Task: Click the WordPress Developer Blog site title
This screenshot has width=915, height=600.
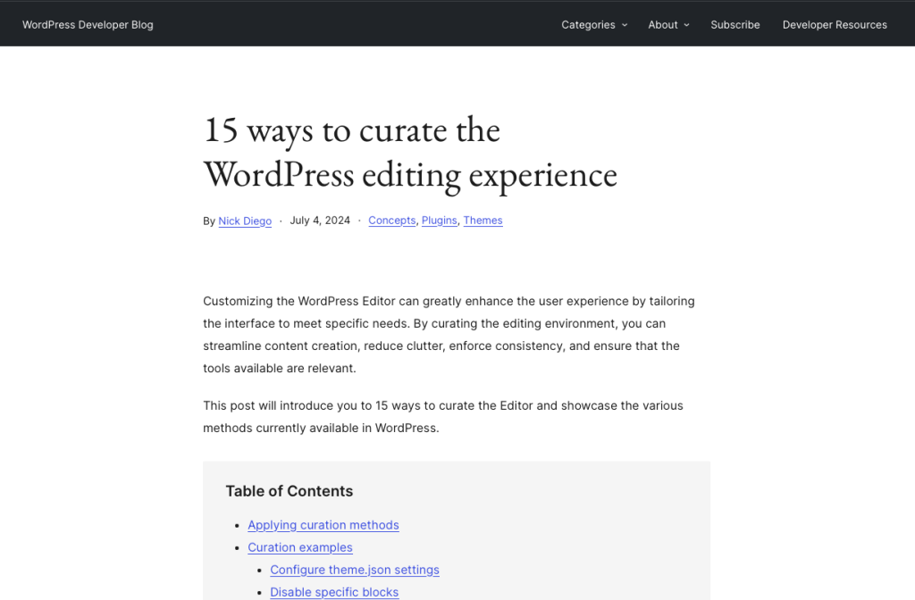Action: [x=88, y=25]
